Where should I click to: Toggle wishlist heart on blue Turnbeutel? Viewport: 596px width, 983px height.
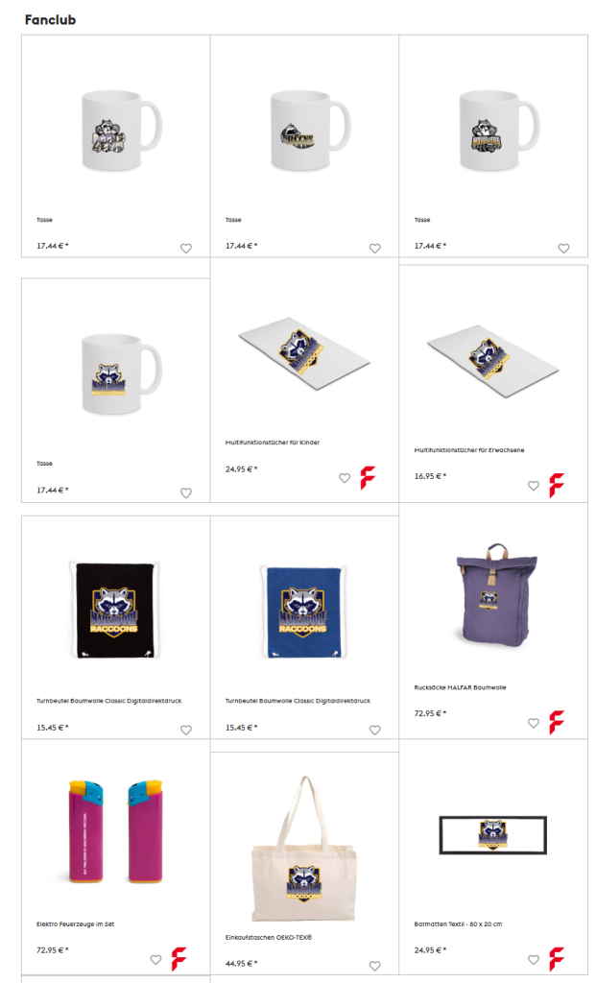tap(374, 730)
